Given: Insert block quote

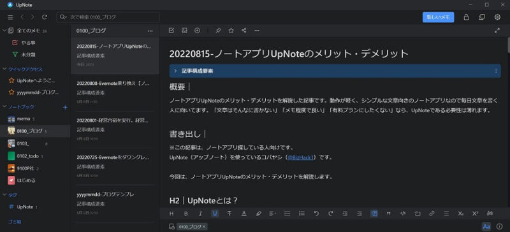Looking at the screenshot, I should tap(389, 214).
